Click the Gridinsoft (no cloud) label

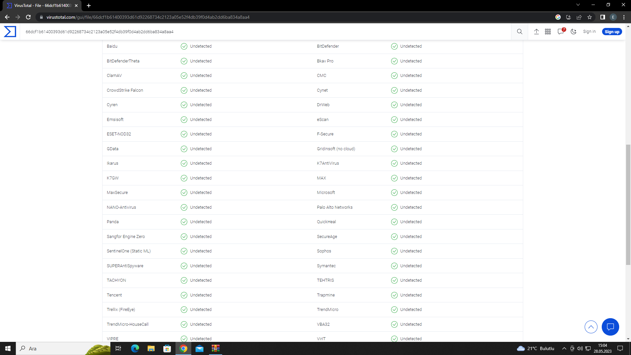[x=336, y=149]
